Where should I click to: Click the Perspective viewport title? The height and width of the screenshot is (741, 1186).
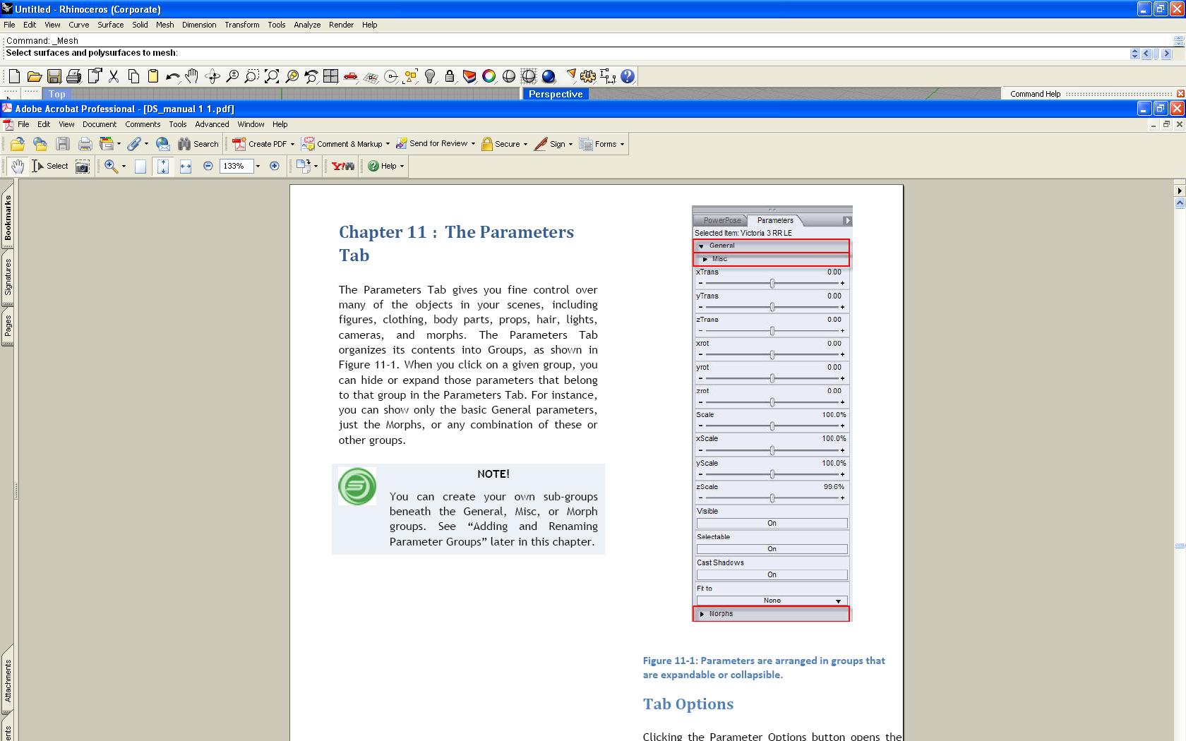pos(556,94)
